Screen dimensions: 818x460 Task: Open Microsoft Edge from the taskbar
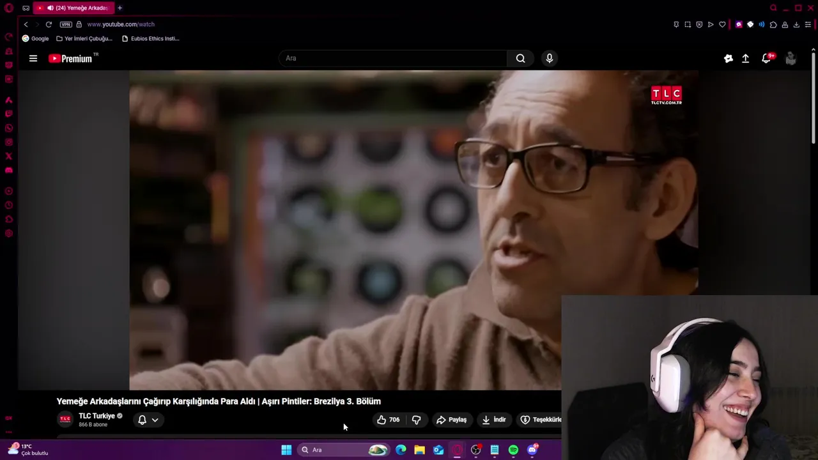401,450
